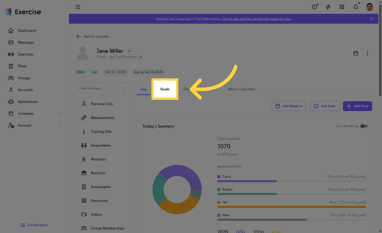Collapse the Client Sections panel
382x233 pixels.
pyautogui.click(x=123, y=88)
